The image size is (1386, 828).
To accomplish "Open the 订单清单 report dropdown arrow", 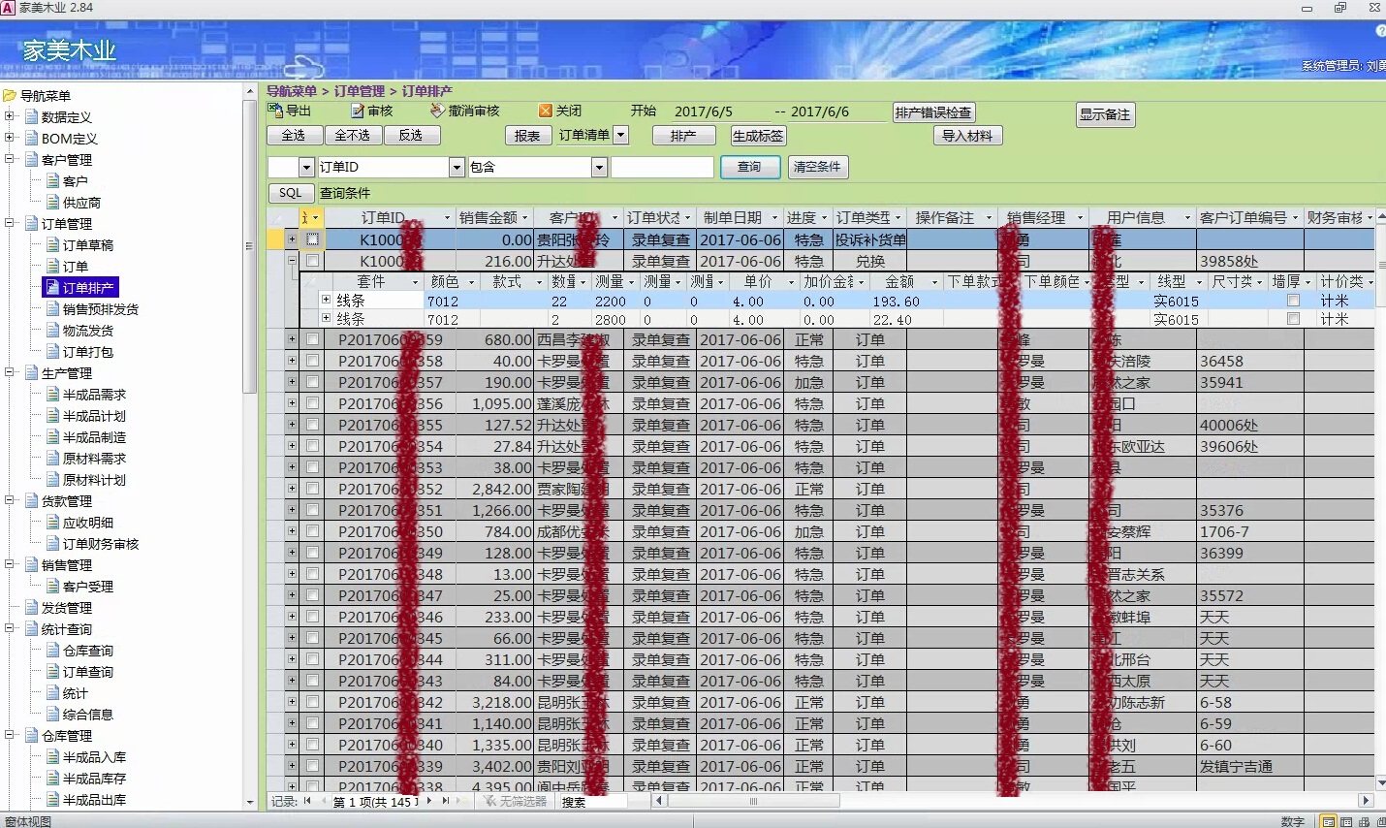I will pyautogui.click(x=621, y=136).
